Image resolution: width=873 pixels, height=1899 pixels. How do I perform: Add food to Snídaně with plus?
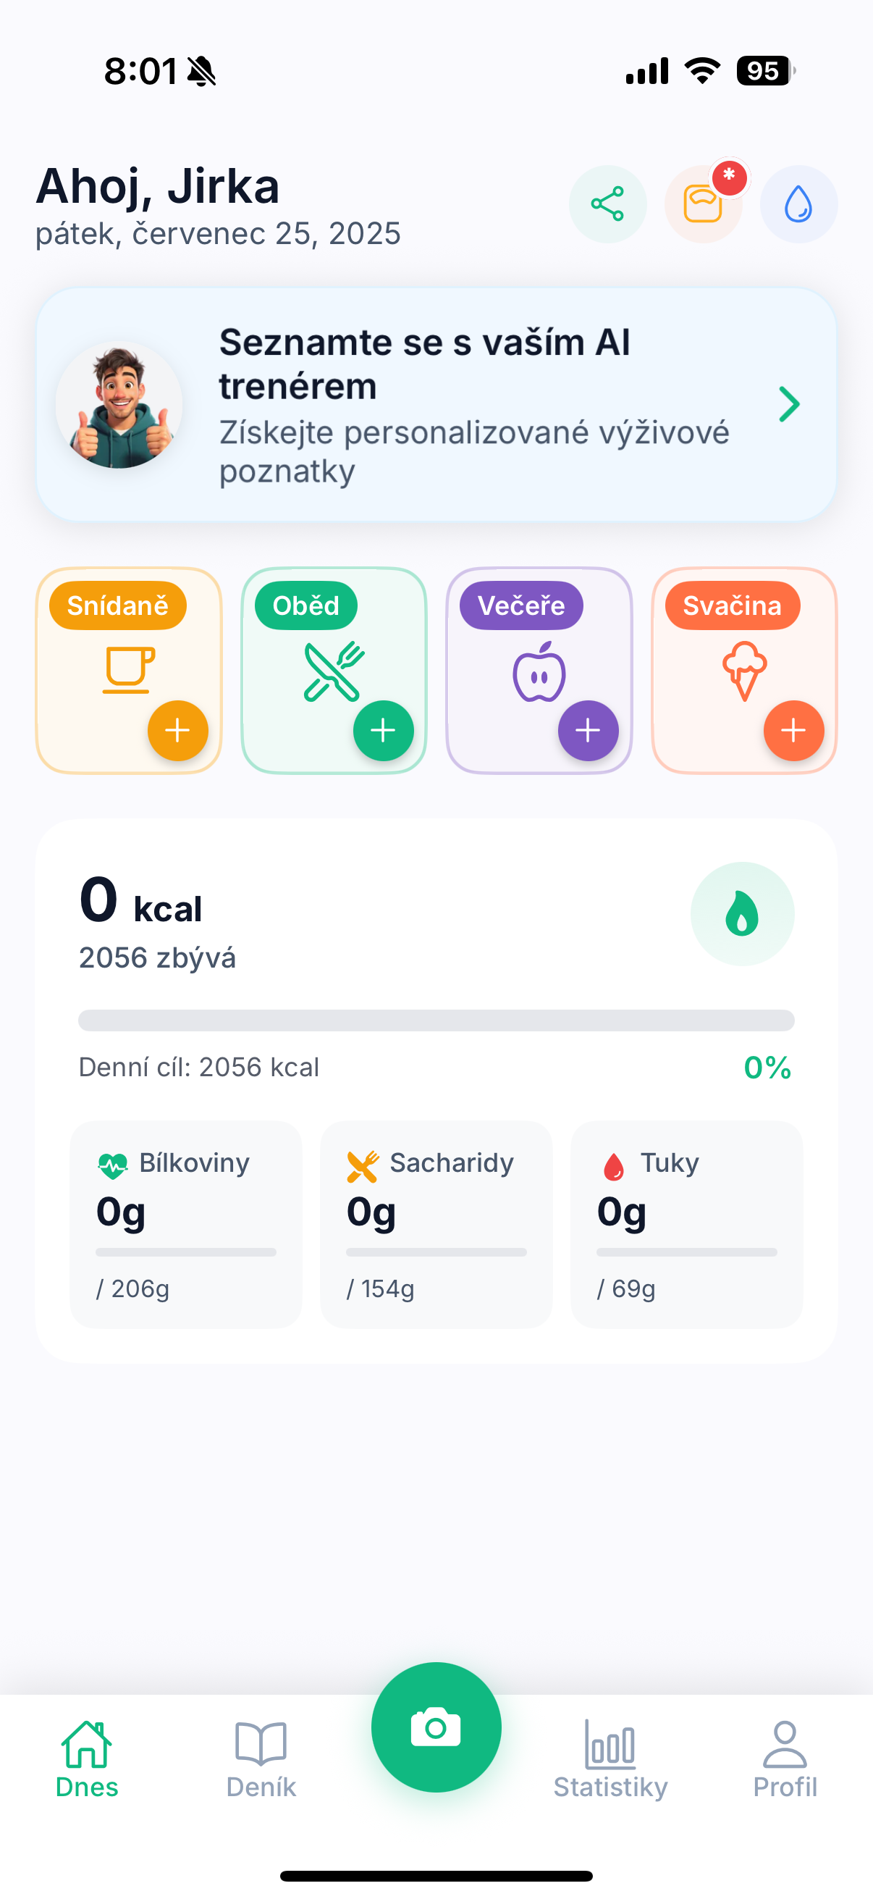177,731
